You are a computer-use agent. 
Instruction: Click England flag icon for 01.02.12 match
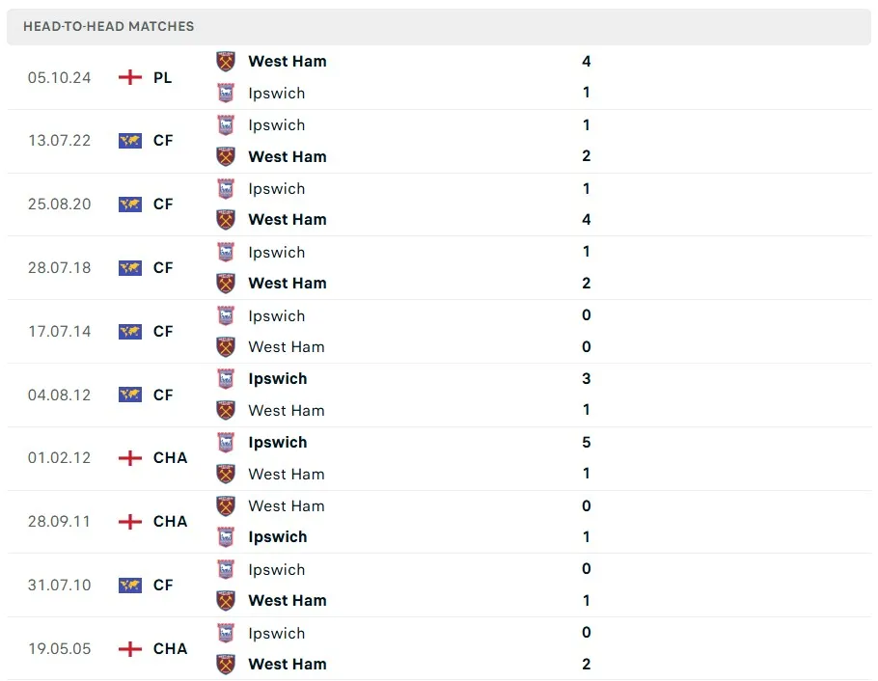tap(130, 458)
